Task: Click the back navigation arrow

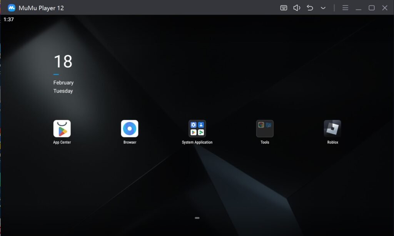Action: (310, 8)
